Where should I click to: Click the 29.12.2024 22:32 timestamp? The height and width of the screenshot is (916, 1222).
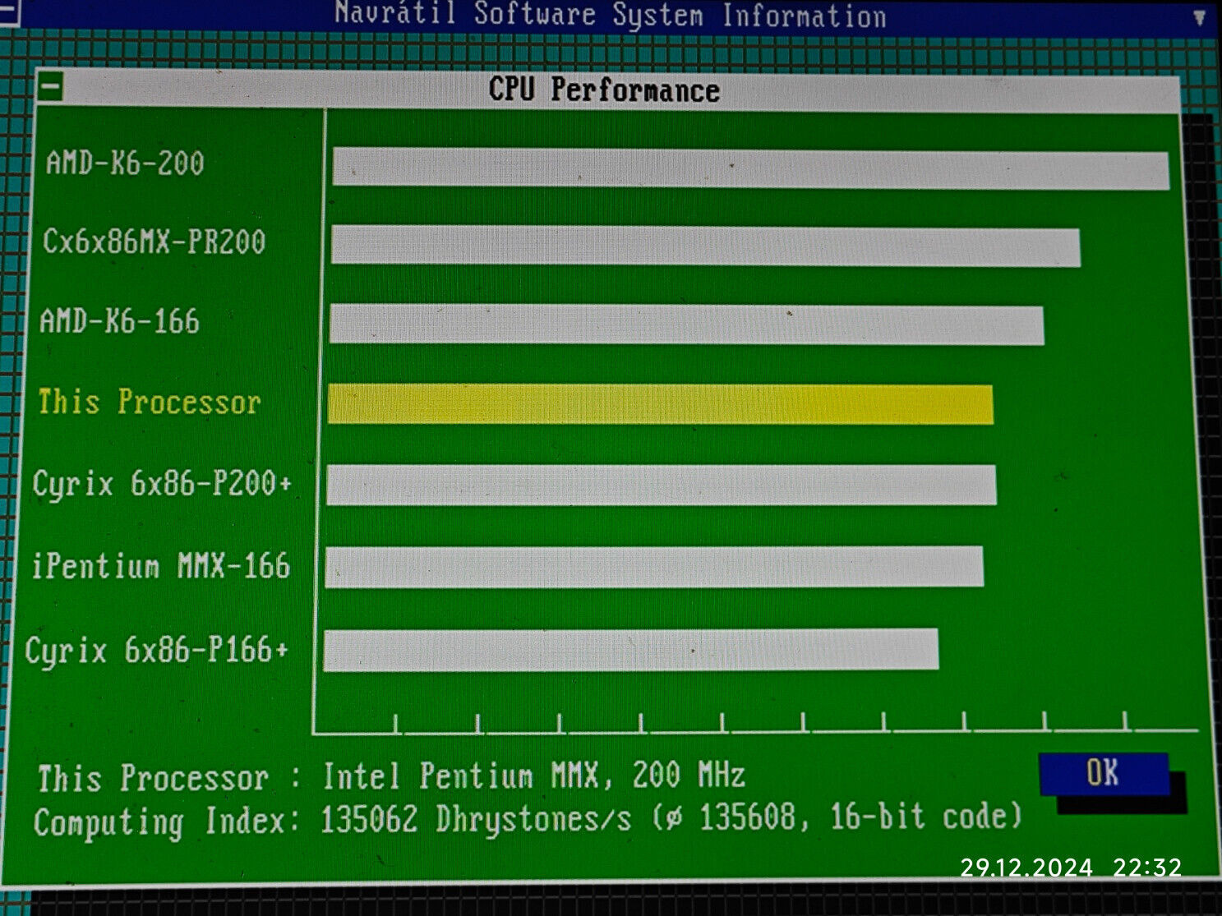[x=1071, y=868]
